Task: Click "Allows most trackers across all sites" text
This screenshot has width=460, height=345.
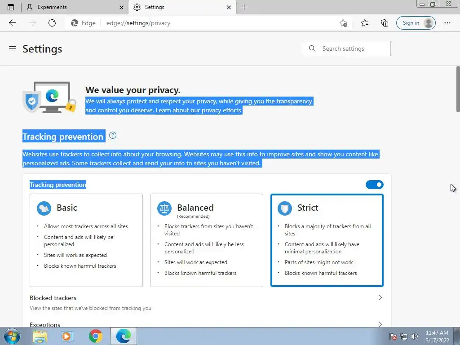Action: (x=86, y=226)
